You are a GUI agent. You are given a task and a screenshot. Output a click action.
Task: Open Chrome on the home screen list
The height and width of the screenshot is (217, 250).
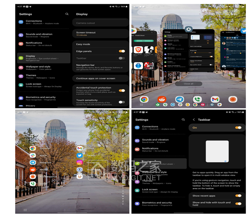coord(33,148)
